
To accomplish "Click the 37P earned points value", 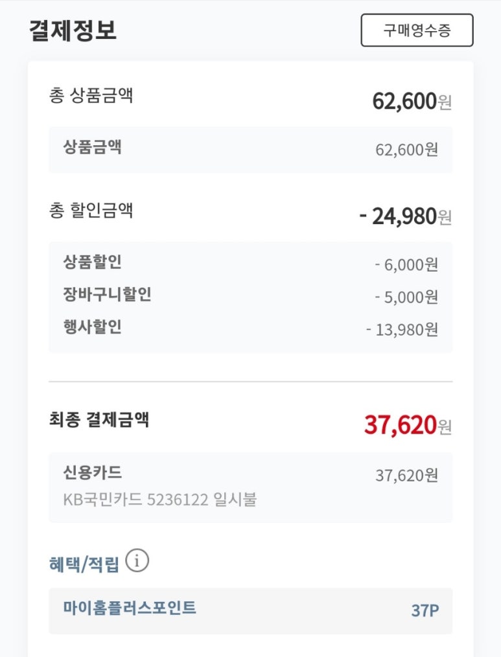I will (x=425, y=610).
